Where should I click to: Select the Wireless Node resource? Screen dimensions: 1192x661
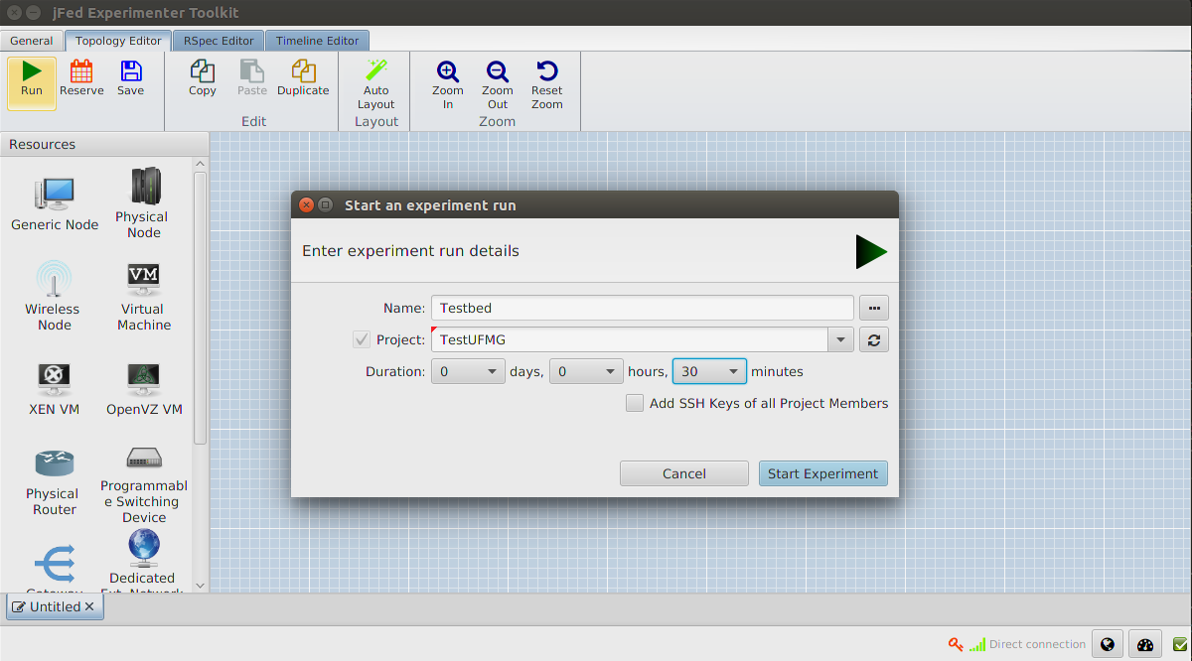tap(54, 296)
